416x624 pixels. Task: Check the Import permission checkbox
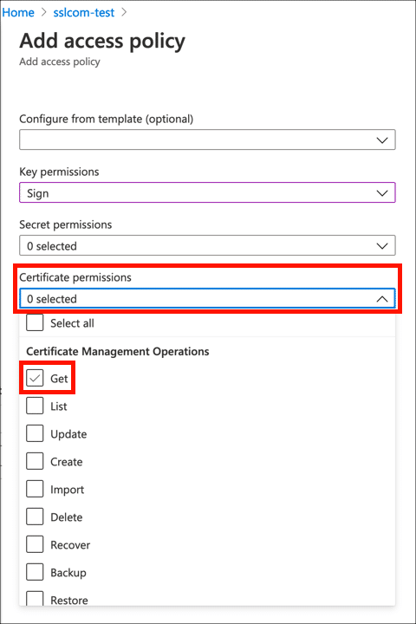tap(35, 489)
